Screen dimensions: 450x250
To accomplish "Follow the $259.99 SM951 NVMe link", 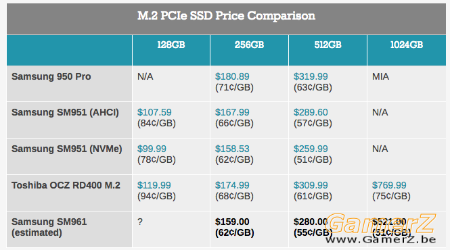I will 311,149.
